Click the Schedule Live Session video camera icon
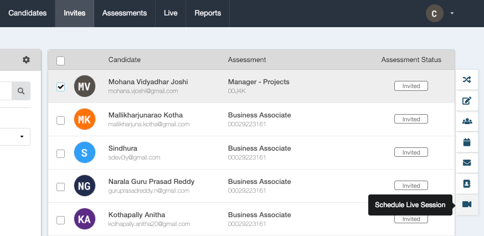Screen dimensions: 484x236 tap(467, 204)
